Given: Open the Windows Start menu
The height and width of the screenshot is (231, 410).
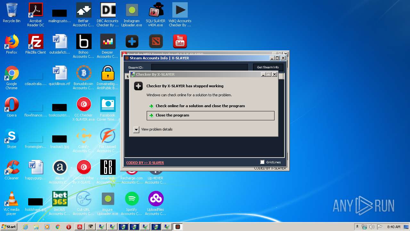Looking at the screenshot, I should click(x=9, y=227).
